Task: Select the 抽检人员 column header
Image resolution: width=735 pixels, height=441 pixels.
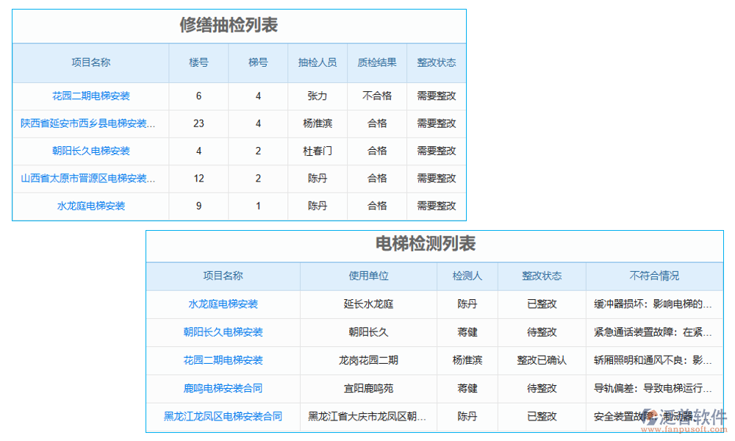Action: click(317, 62)
